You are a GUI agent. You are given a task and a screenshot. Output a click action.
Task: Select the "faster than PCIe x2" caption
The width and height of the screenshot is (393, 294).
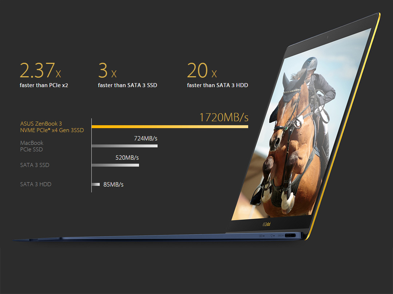tap(44, 85)
